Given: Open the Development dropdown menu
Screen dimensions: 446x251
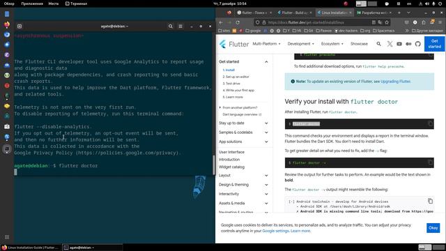Looking at the screenshot, I should coord(300,44).
